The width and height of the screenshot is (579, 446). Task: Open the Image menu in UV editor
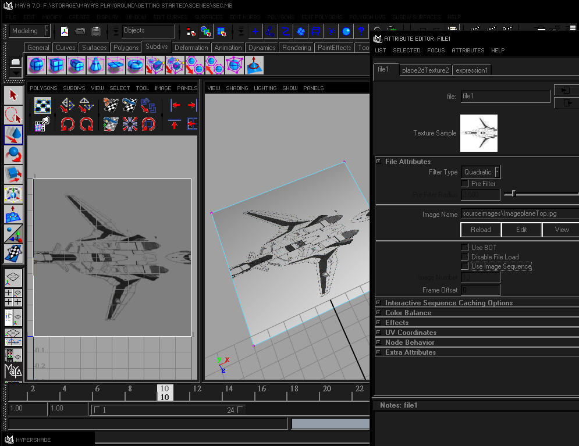(x=163, y=88)
